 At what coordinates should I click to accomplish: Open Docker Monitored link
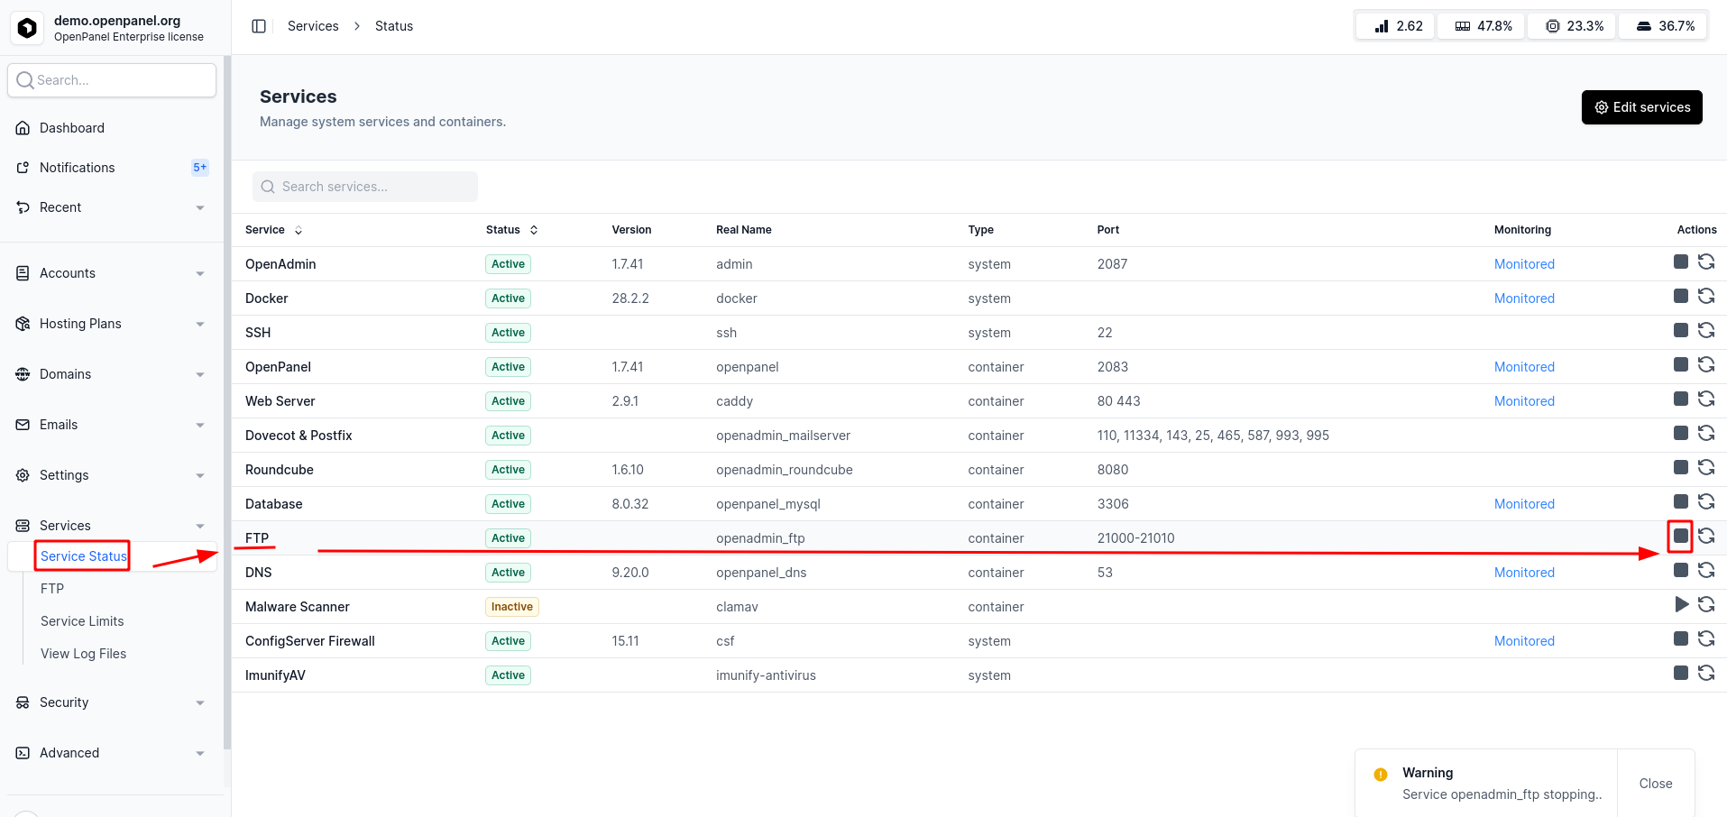(x=1524, y=298)
